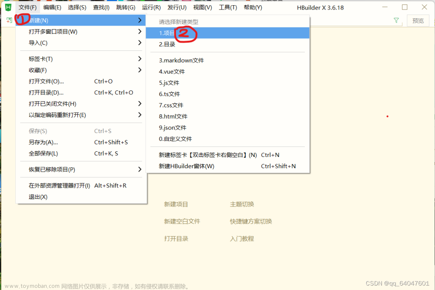Select 2.目录 in new type list
The image size is (435, 290).
click(x=228, y=44)
